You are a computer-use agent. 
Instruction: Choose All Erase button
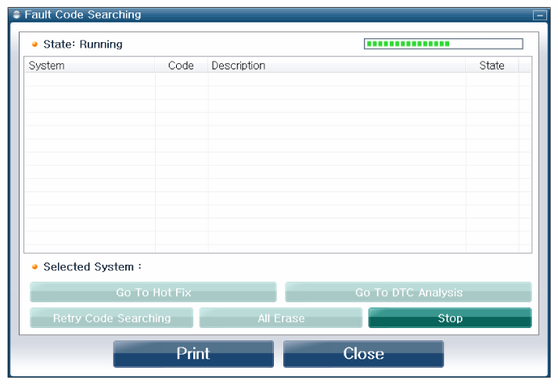[281, 318]
